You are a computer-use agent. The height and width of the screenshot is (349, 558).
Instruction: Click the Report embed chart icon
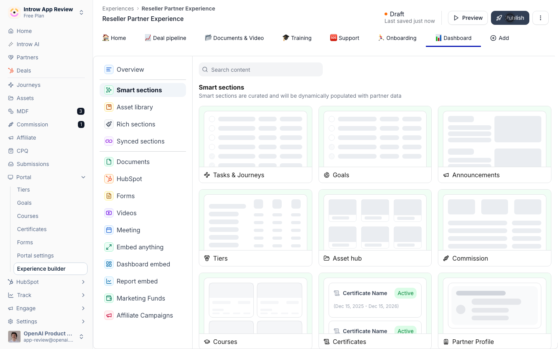coord(109,281)
